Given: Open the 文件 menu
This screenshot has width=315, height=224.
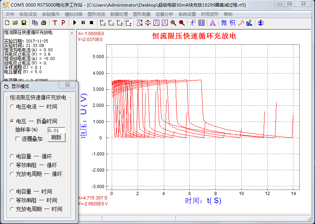Looking at the screenshot, I should 10,14.
